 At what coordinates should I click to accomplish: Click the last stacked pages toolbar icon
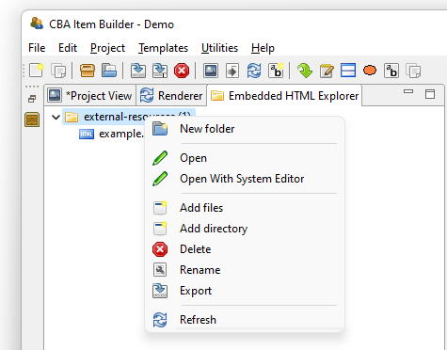tap(413, 71)
